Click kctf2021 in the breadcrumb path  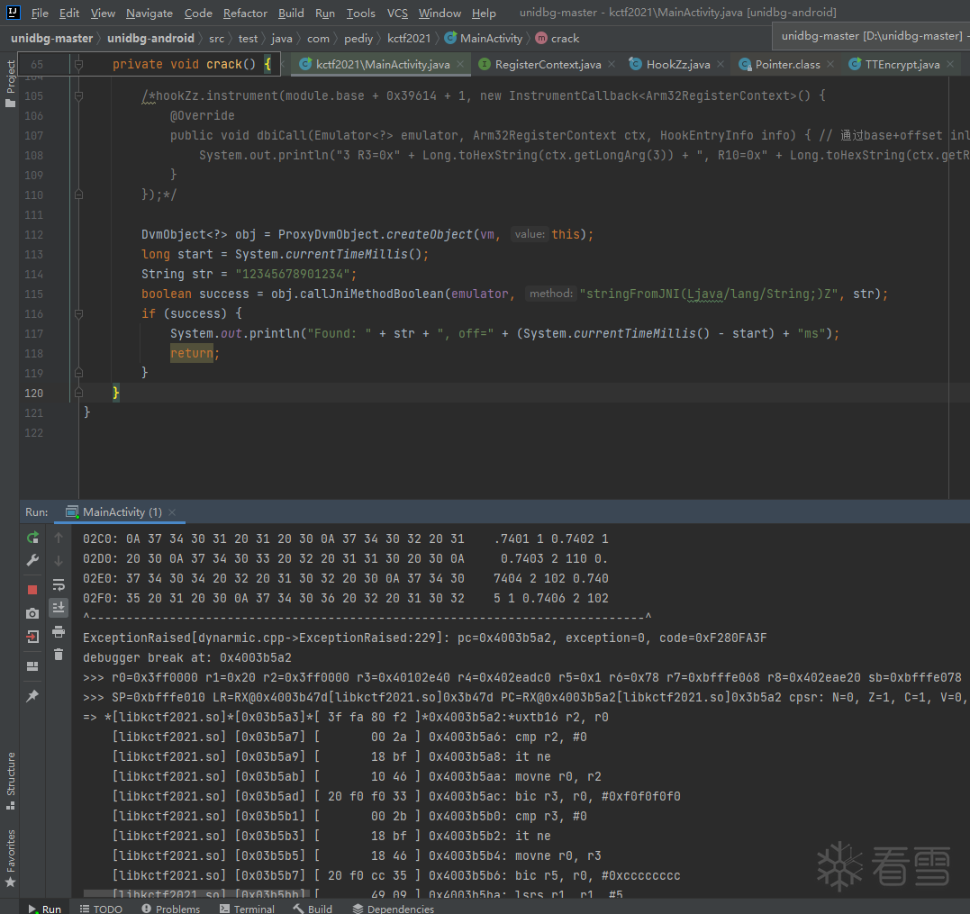[x=409, y=39]
